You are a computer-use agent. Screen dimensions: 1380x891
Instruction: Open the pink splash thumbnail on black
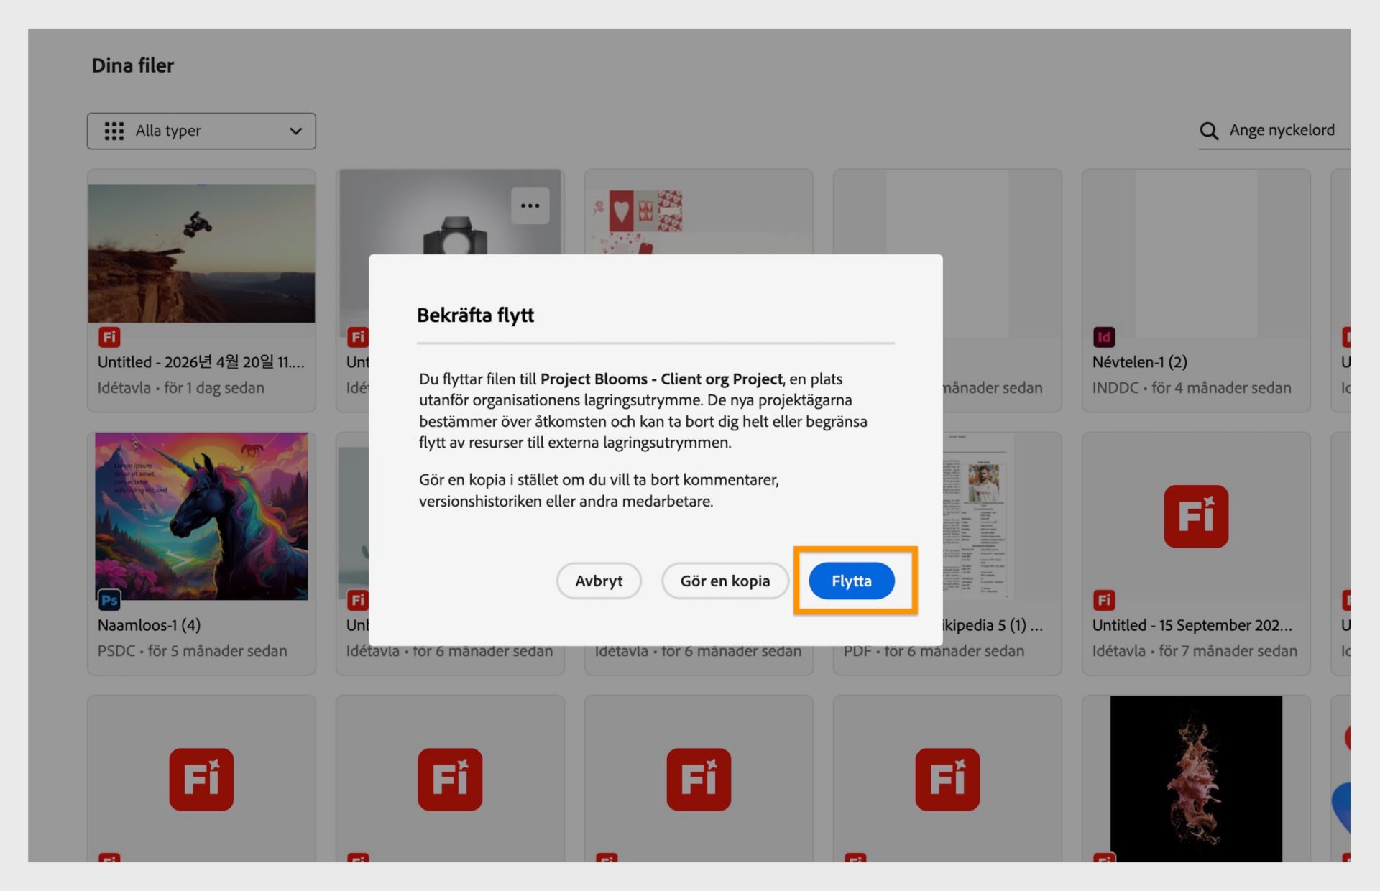[x=1196, y=779]
